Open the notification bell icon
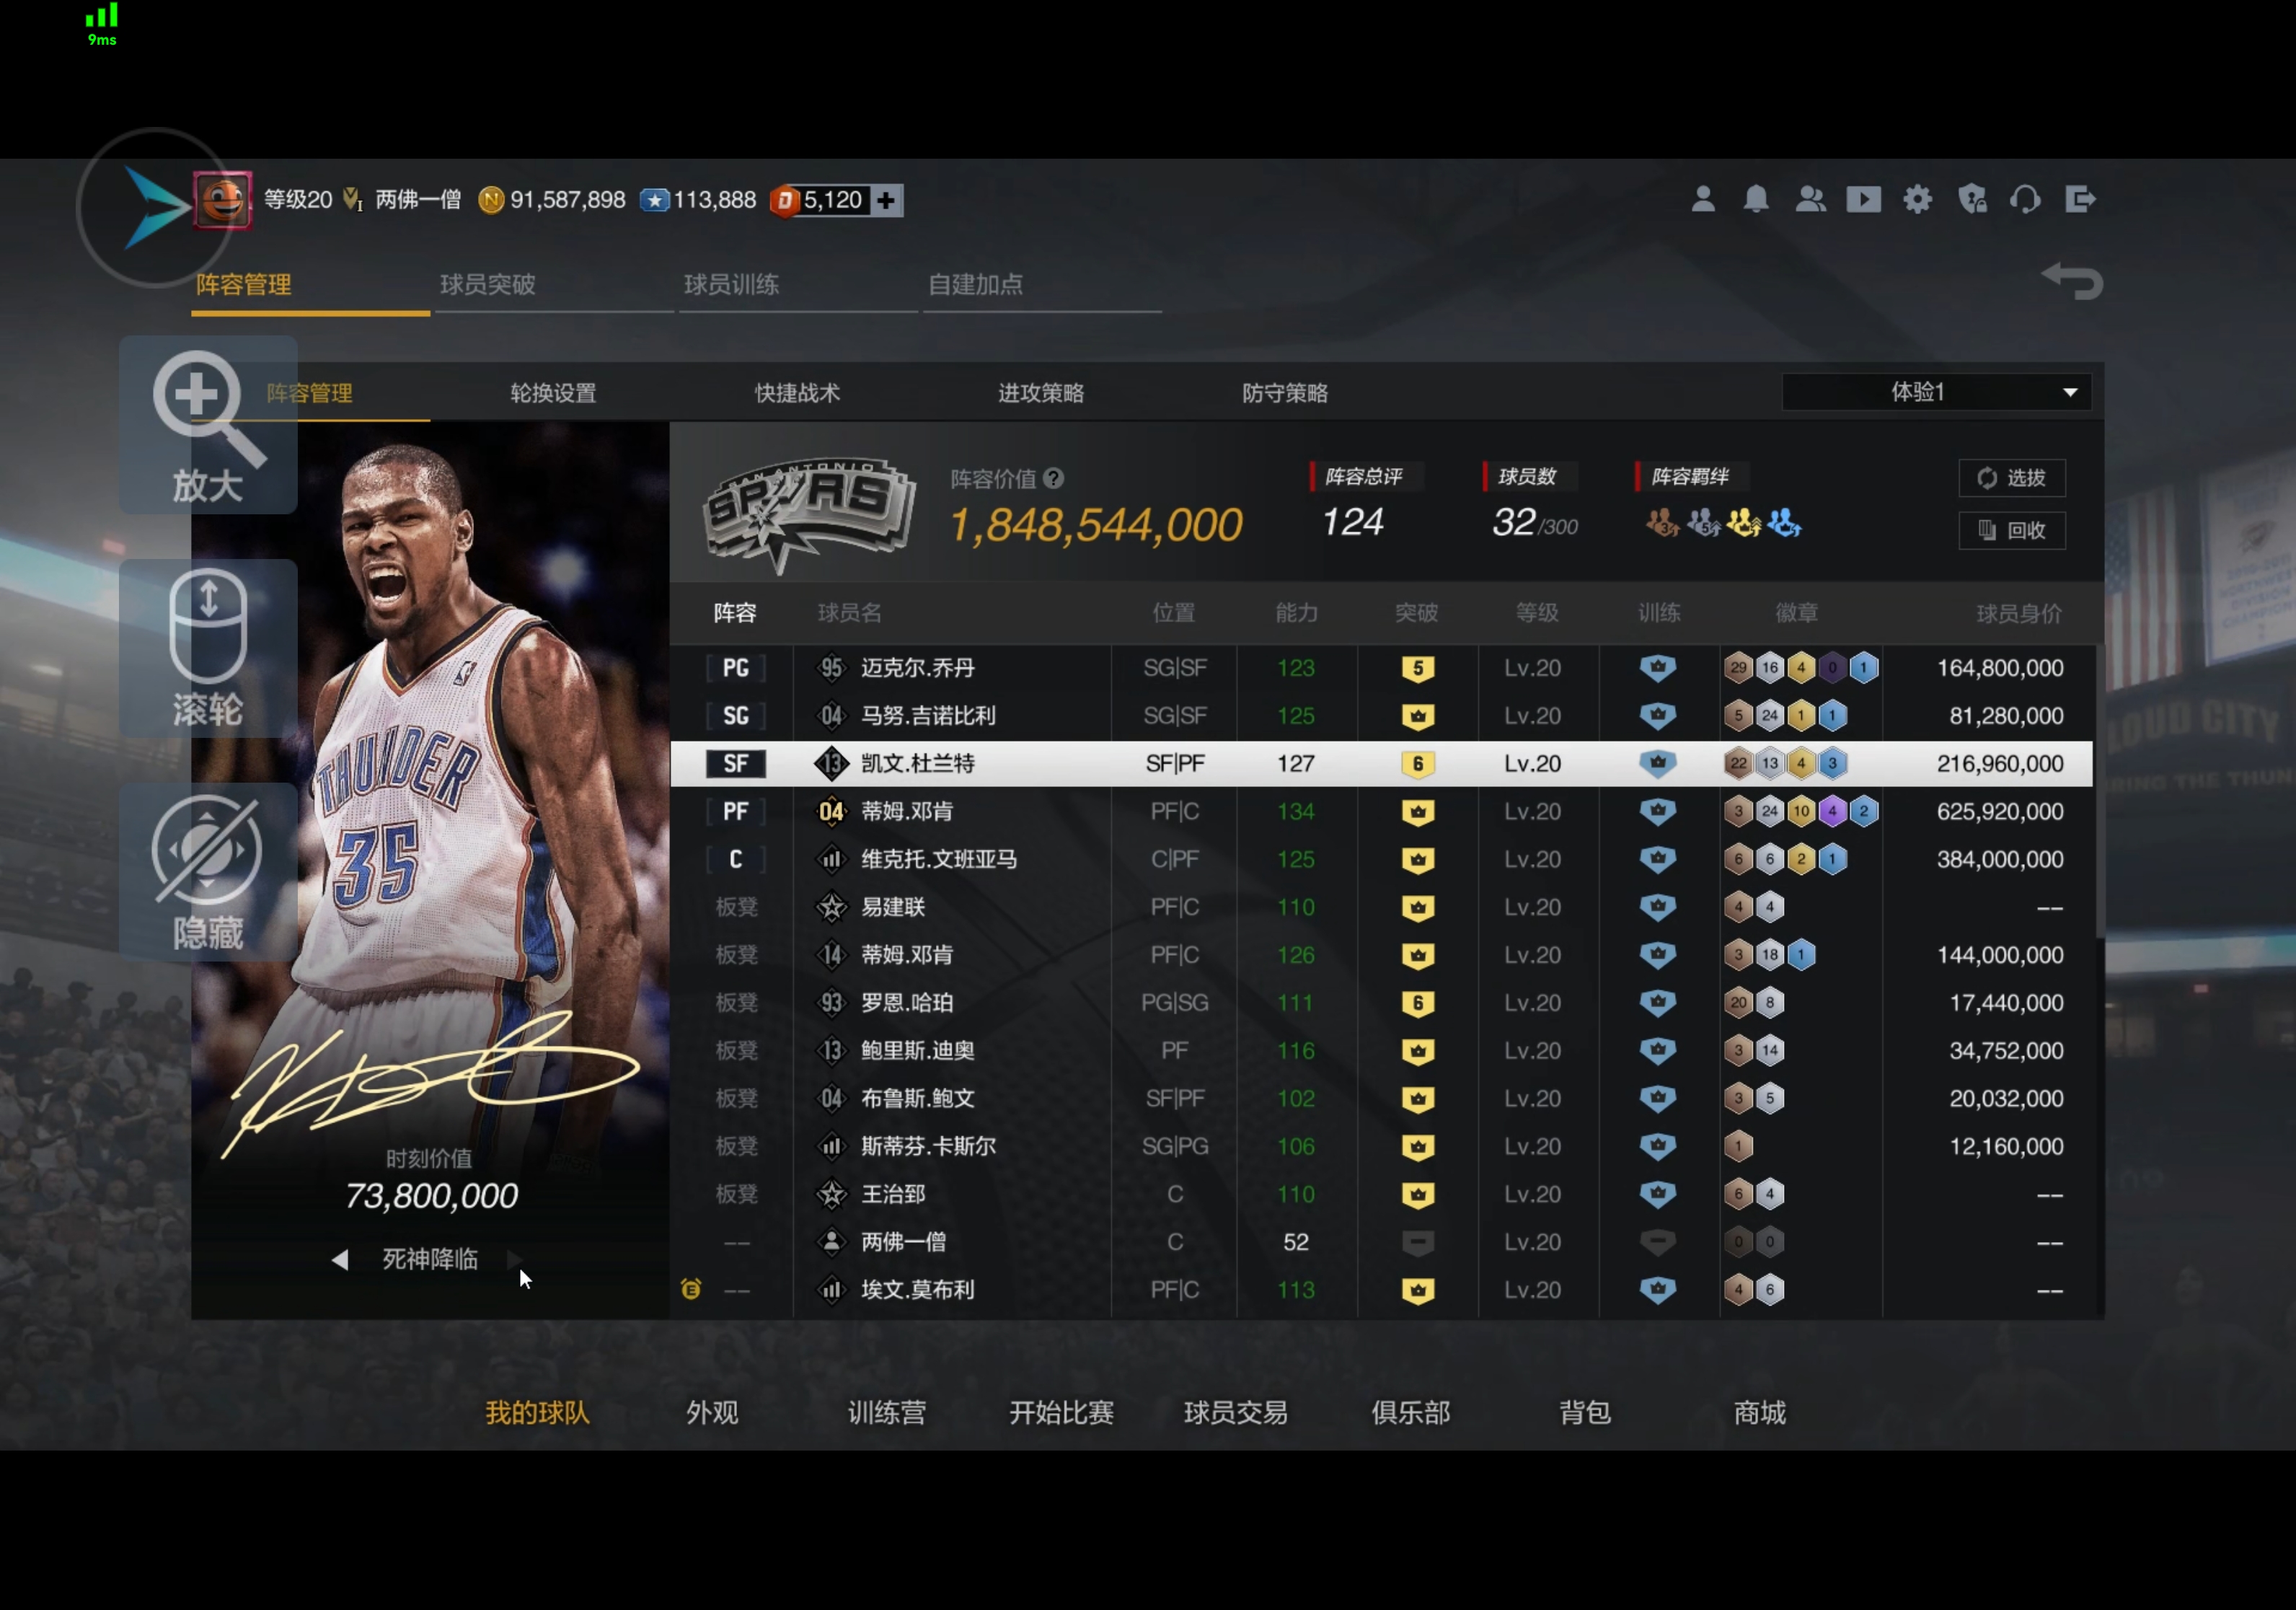 pos(1756,199)
